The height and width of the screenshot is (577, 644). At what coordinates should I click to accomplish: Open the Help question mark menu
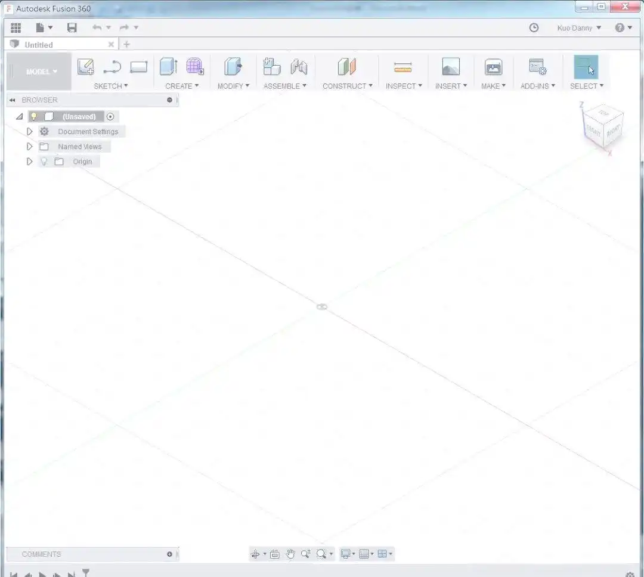pyautogui.click(x=623, y=27)
